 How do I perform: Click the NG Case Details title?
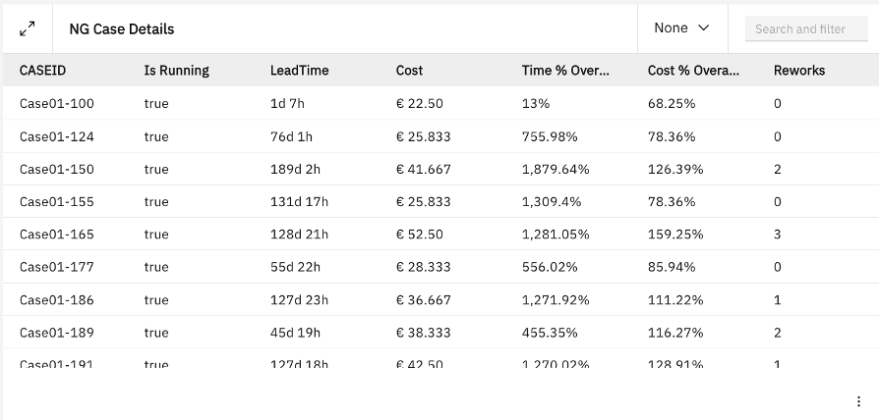coord(122,29)
